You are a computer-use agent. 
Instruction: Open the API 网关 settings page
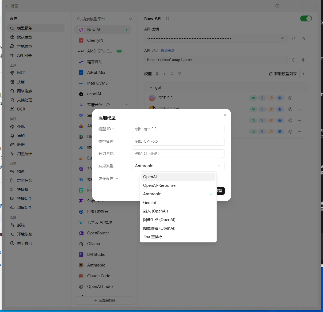pos(36,55)
